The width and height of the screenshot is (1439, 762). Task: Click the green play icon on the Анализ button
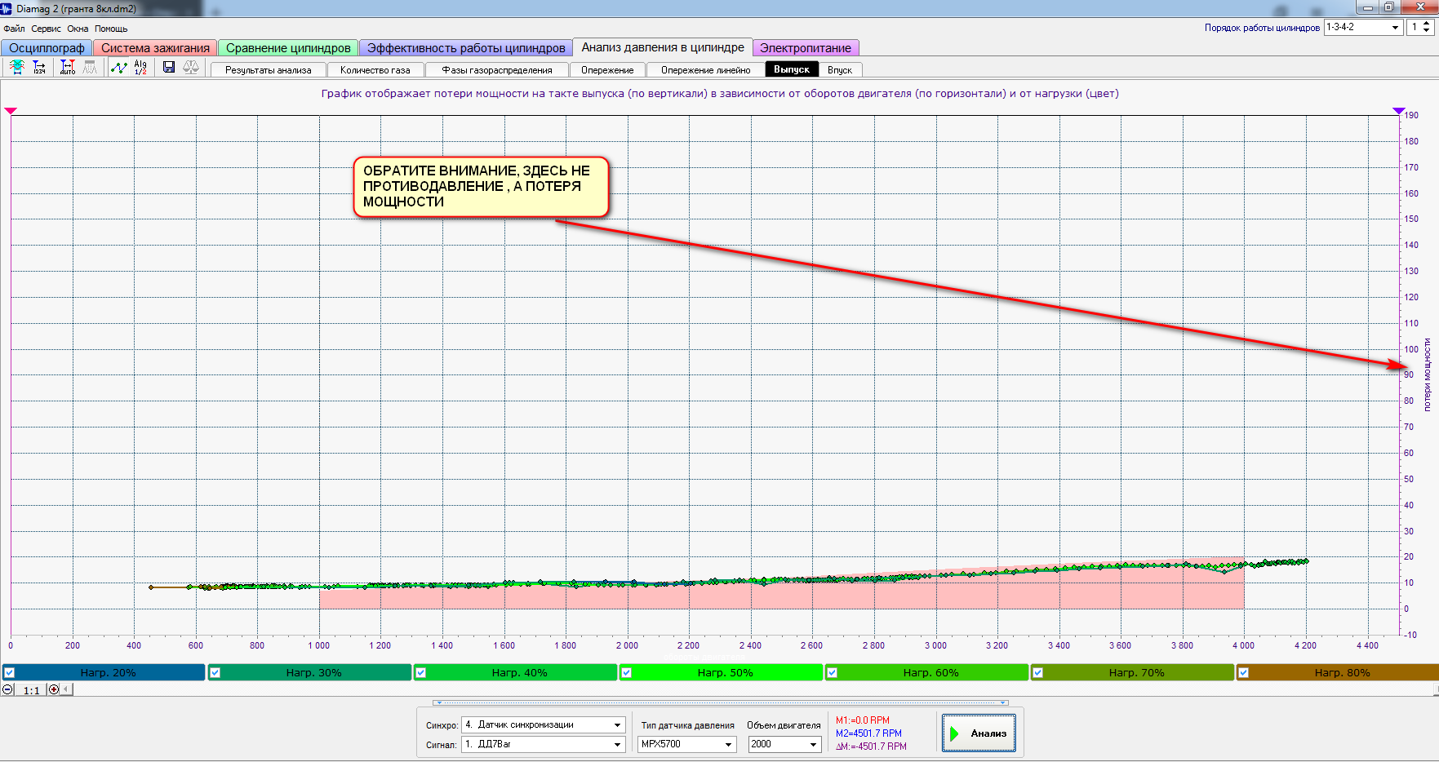pos(954,733)
